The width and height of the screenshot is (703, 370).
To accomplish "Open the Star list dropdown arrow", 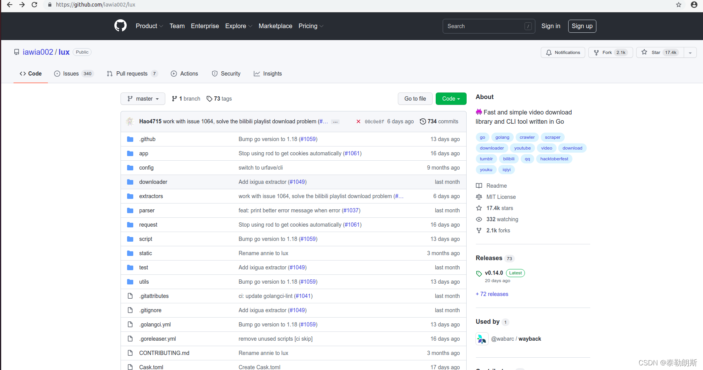I will point(690,52).
